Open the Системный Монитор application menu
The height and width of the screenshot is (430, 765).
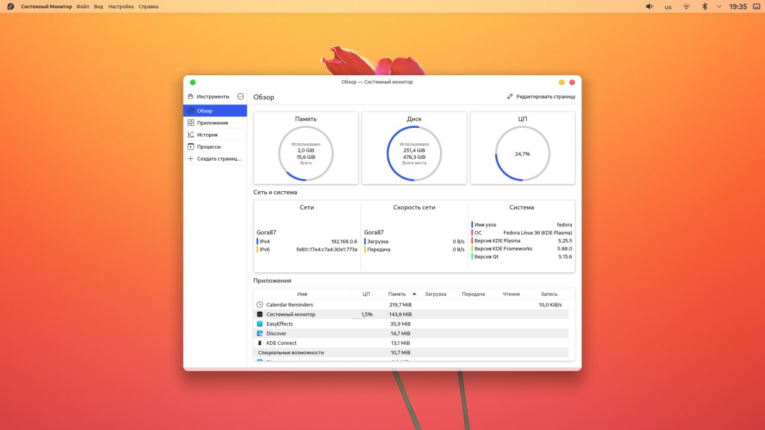[x=47, y=7]
